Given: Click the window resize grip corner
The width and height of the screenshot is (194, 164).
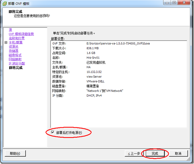Looking at the screenshot, I should point(188,159).
